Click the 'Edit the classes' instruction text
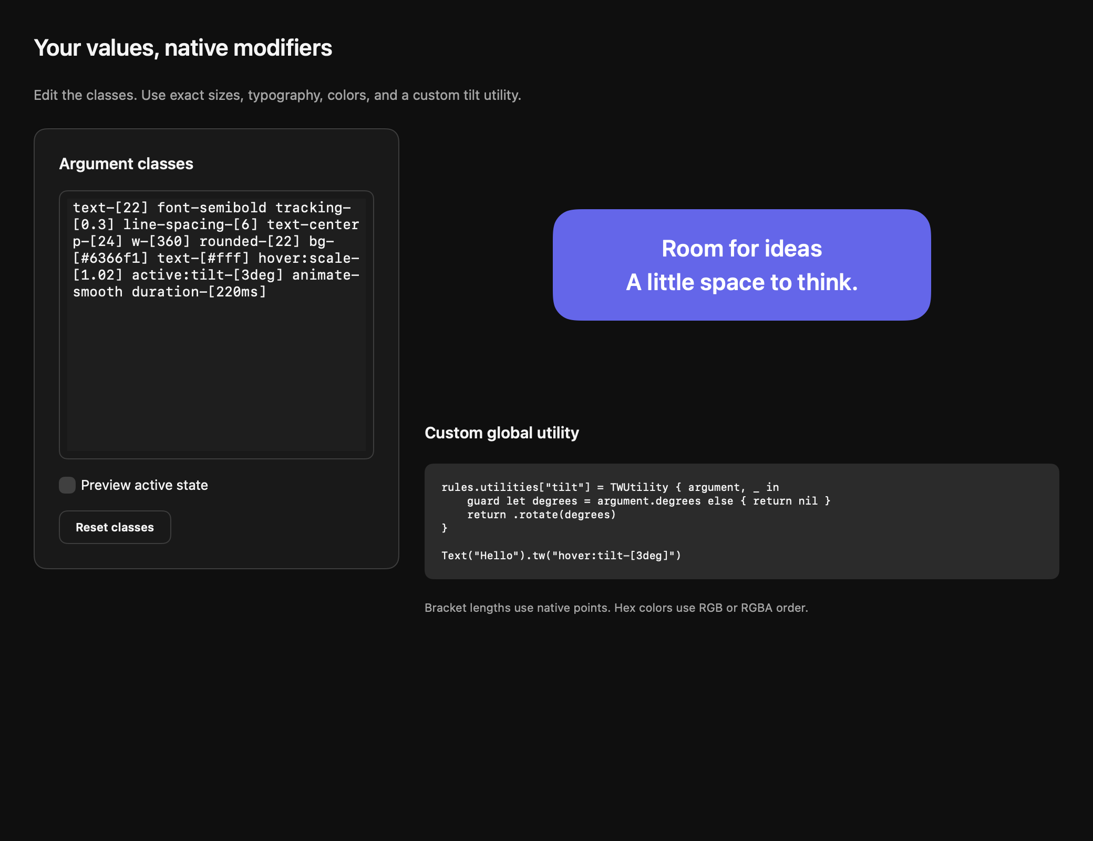This screenshot has height=841, width=1093. coord(277,95)
